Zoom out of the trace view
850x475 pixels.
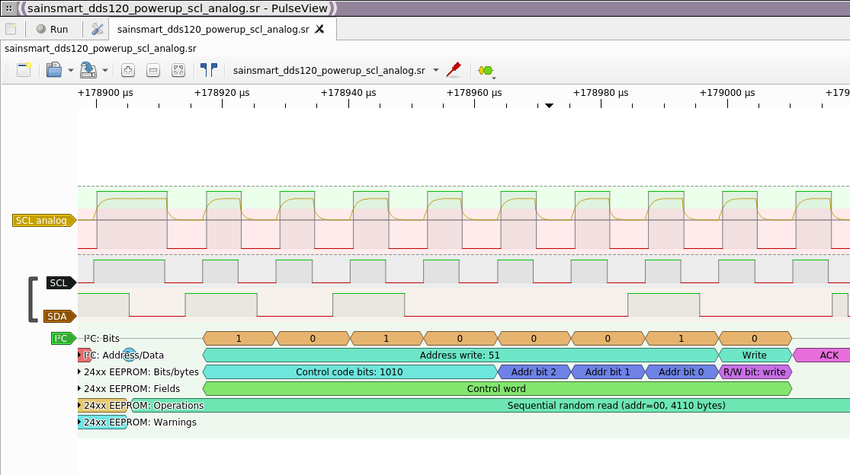pyautogui.click(x=153, y=70)
